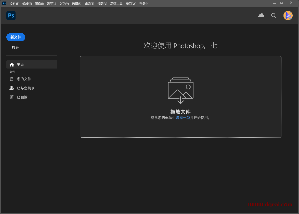The image size is (299, 214).
Task: Open the 帮助(H) menu
Action: click(x=144, y=4)
